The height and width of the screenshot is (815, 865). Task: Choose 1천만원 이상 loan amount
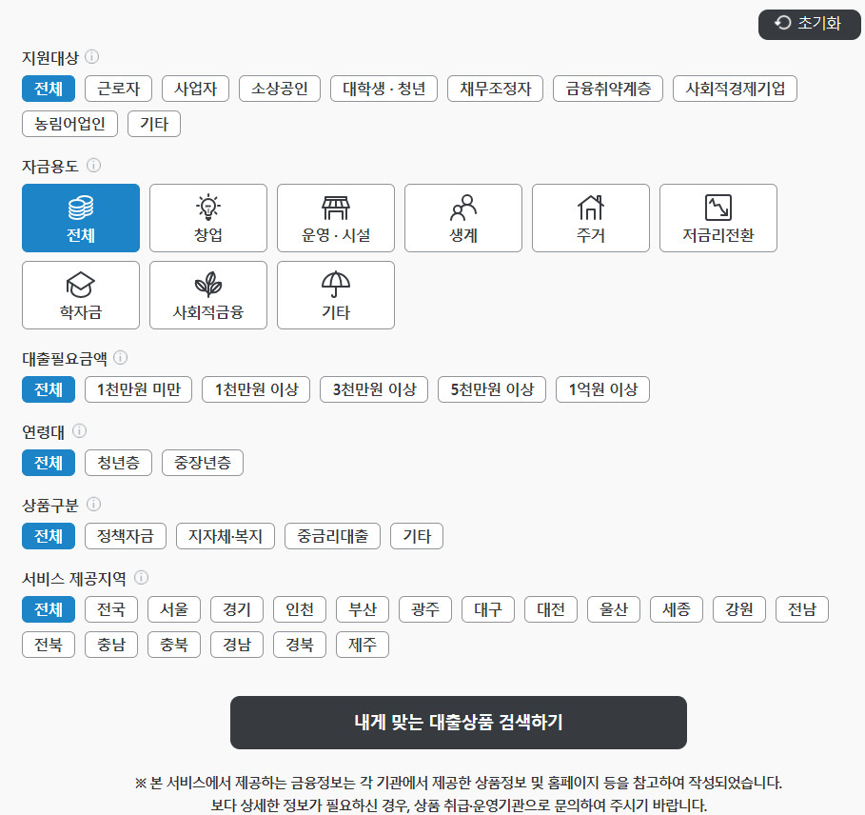[x=256, y=389]
